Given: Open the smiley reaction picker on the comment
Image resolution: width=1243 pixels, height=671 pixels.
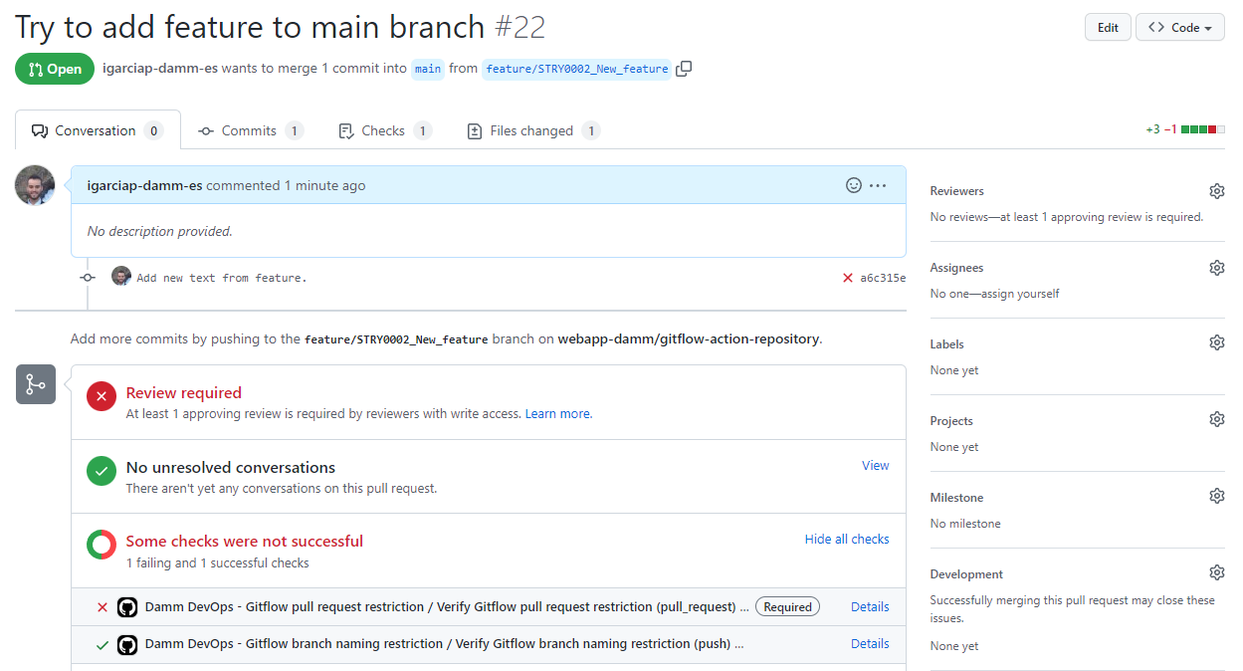Looking at the screenshot, I should [854, 185].
